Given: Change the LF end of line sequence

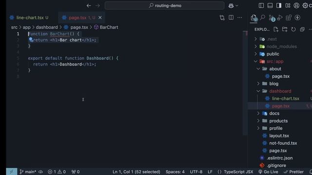Looking at the screenshot, I should click(210, 172).
